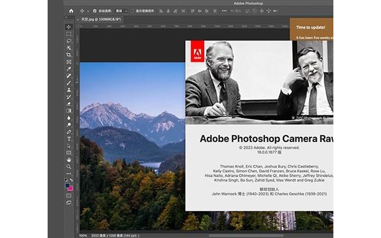Click the document dimensions info in status bar
The width and height of the screenshot is (381, 238).
(114, 236)
